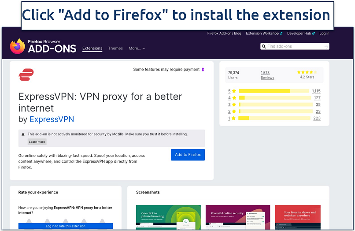Click the Learn more button
355x231 pixels.
[x=37, y=142]
